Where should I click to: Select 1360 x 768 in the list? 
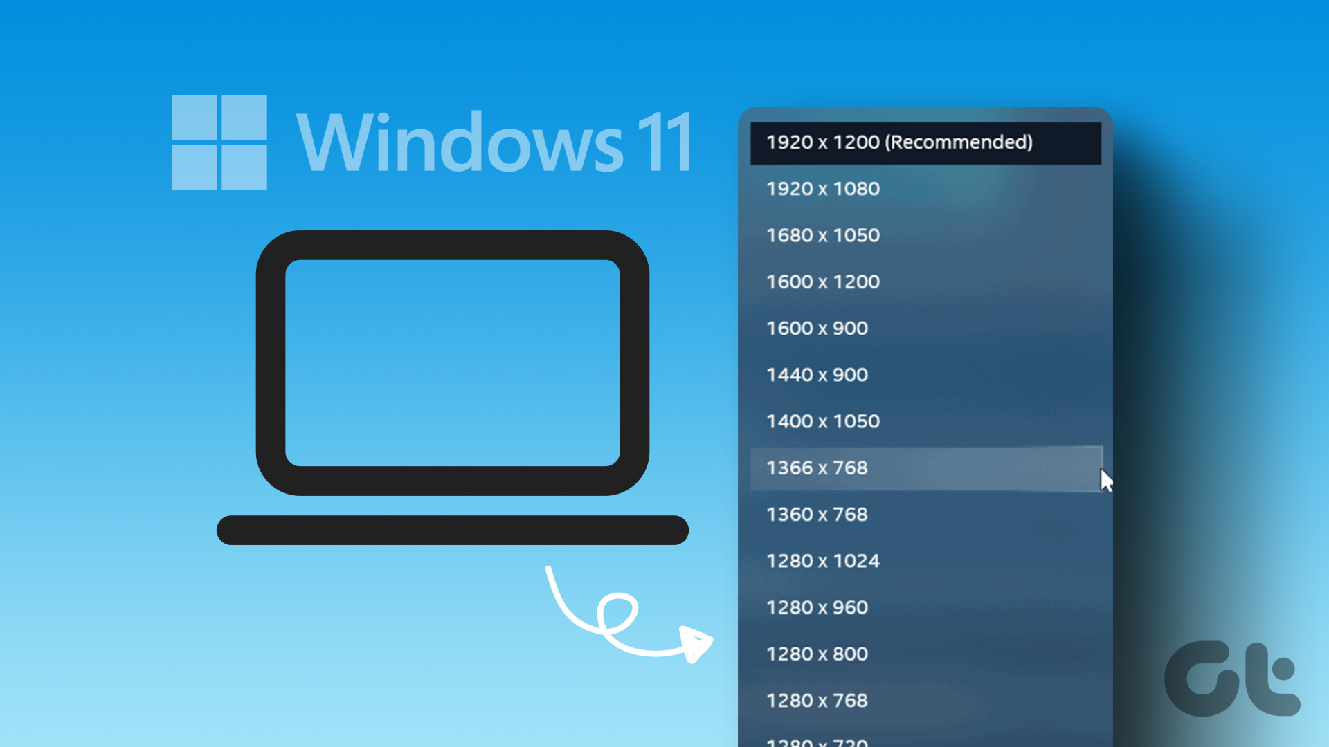(925, 515)
